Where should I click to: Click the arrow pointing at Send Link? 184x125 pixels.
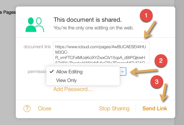pos(164,92)
